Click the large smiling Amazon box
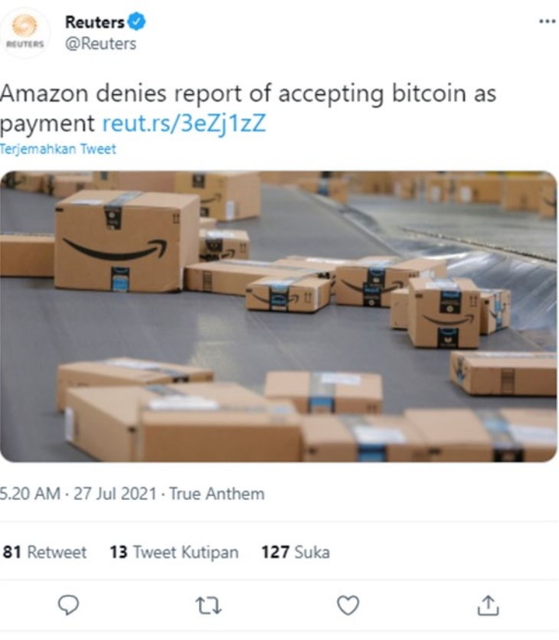Viewport: 559px width, 640px height. 126,241
